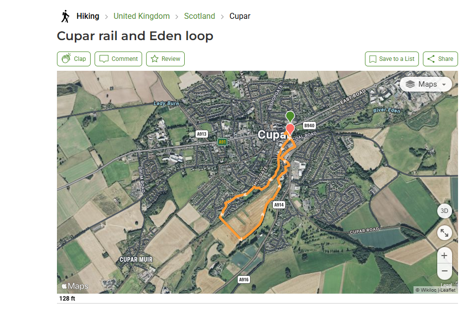Select the Cupar breadcrumb item
463x310 pixels.
[x=240, y=16]
